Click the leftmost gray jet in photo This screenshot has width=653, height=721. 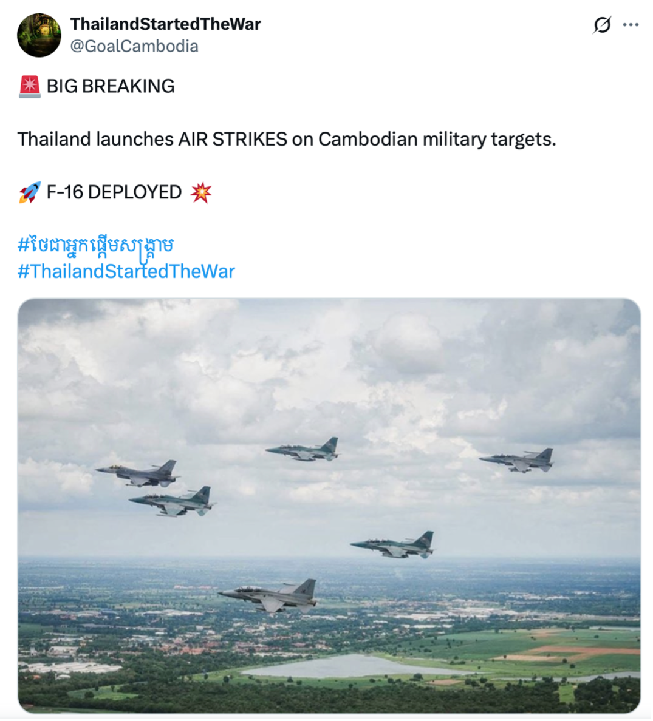tap(138, 473)
